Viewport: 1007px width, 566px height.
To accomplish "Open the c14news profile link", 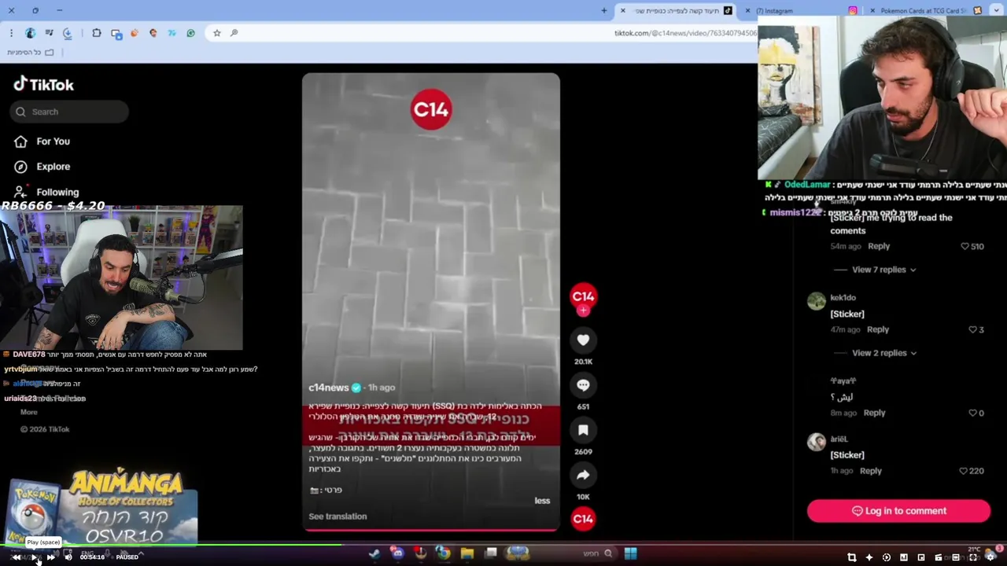I will click(328, 388).
